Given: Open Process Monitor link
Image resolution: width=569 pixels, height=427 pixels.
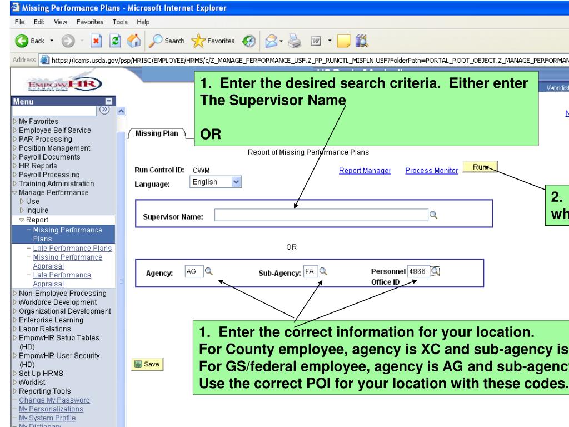Looking at the screenshot, I should click(431, 171).
